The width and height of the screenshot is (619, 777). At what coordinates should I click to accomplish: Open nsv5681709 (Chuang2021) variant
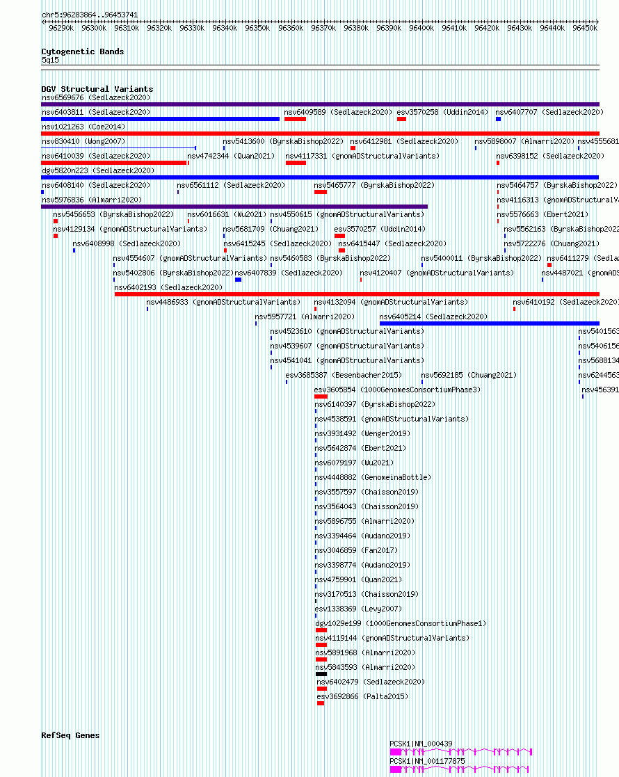(x=271, y=229)
